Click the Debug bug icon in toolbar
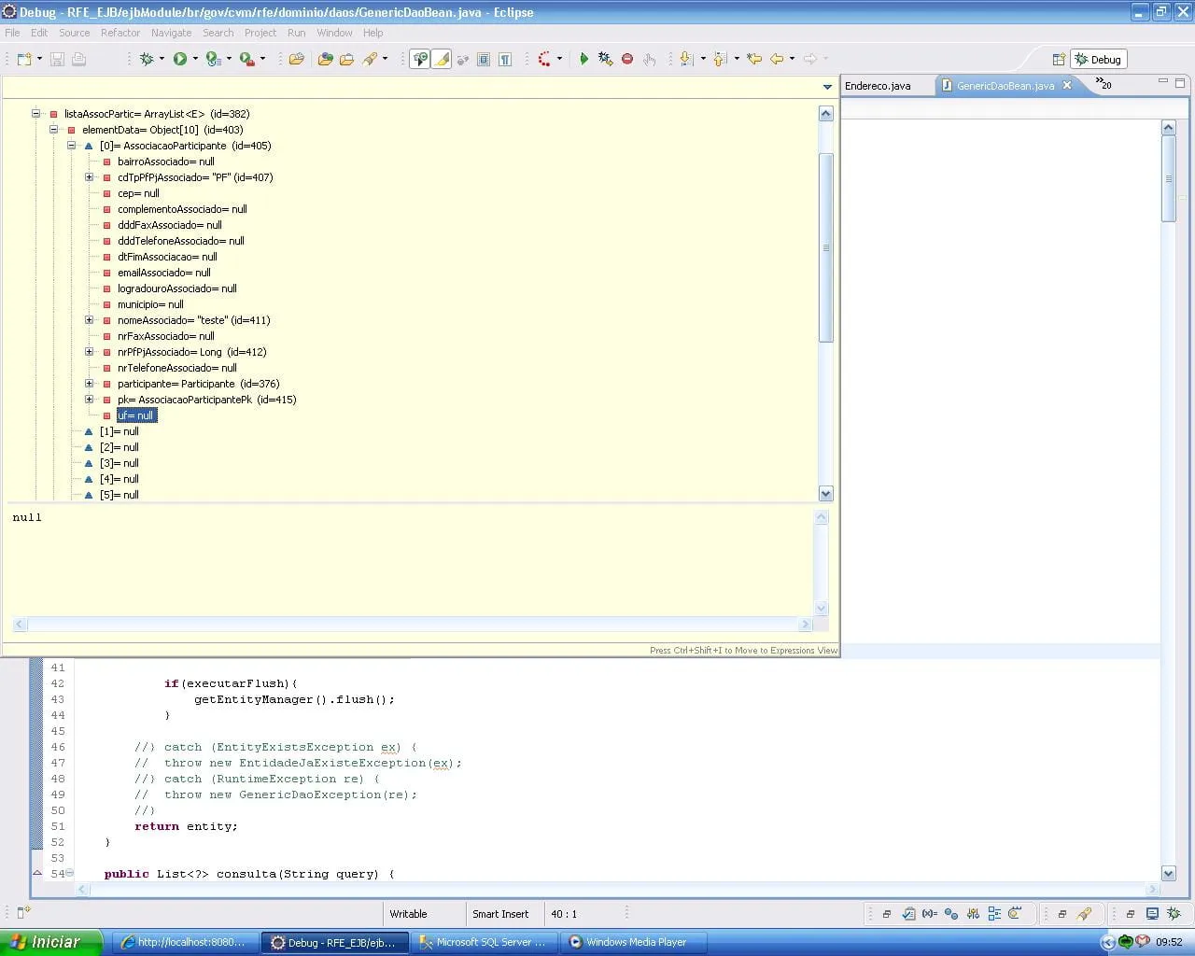The height and width of the screenshot is (956, 1195). 147,59
